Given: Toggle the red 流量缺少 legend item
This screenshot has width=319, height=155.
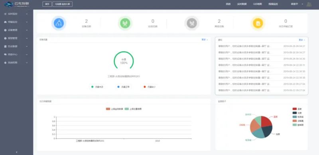Looking at the screenshot, I should point(150,87).
